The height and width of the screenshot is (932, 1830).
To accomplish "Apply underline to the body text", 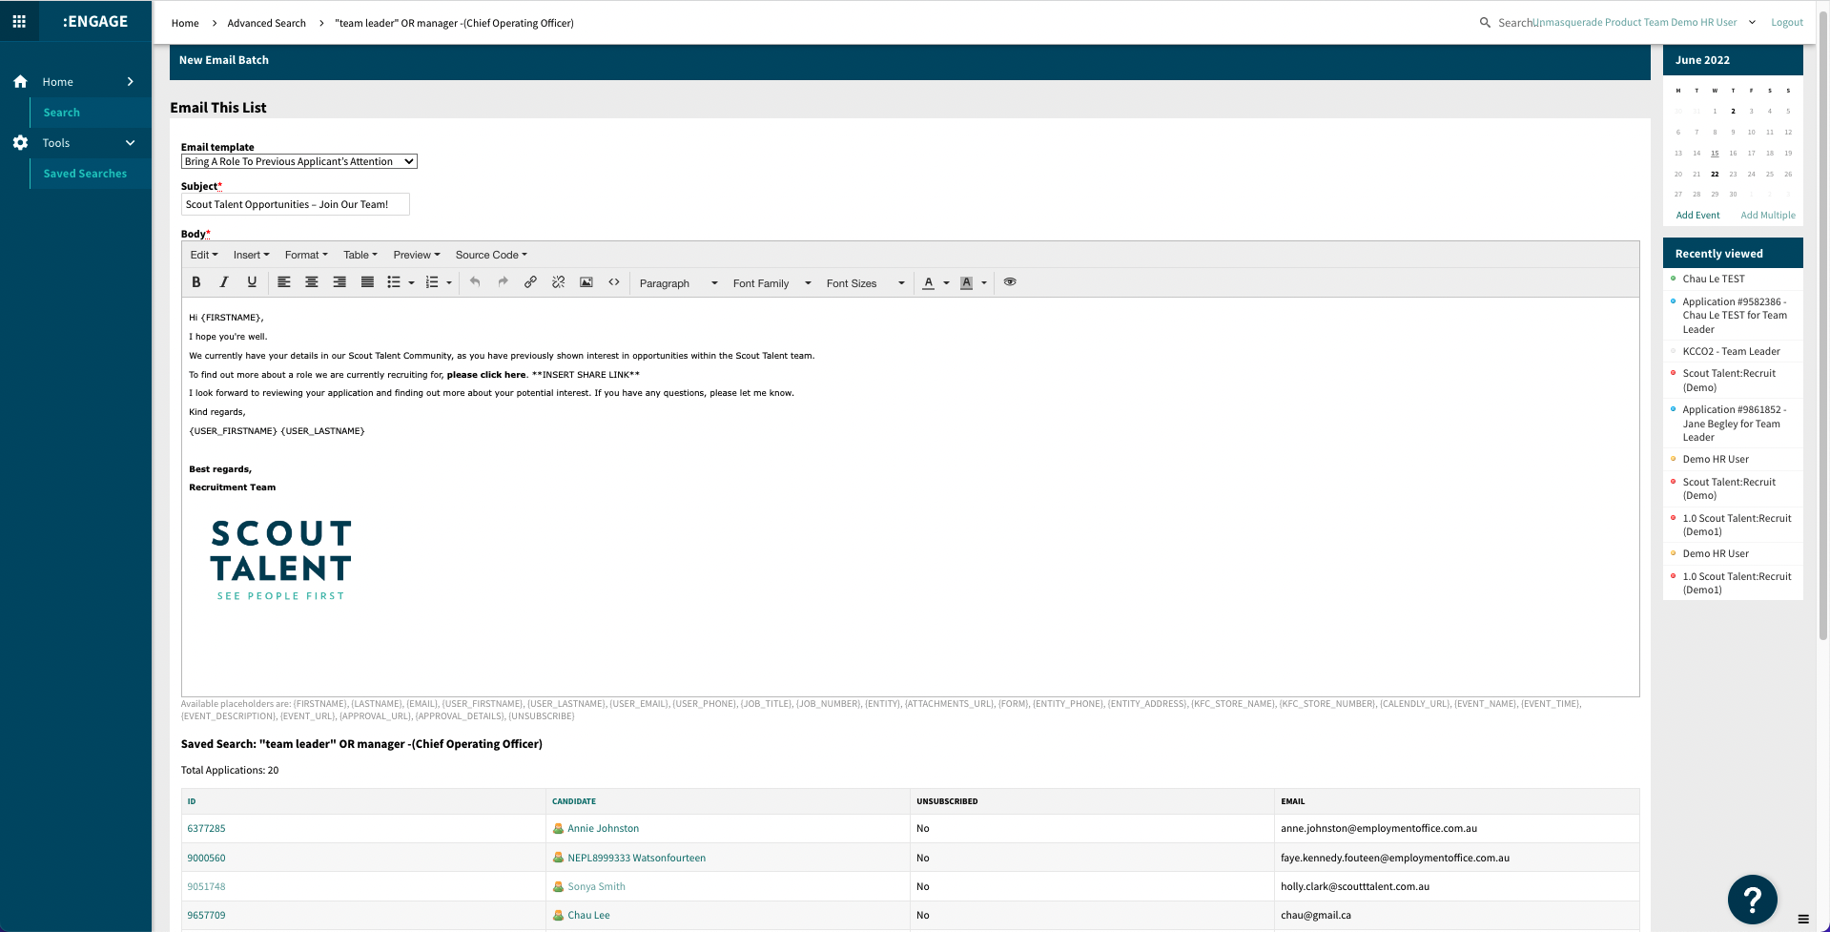I will pyautogui.click(x=252, y=282).
